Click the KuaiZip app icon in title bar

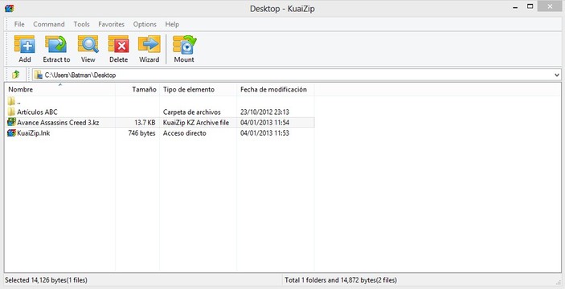pos(9,9)
